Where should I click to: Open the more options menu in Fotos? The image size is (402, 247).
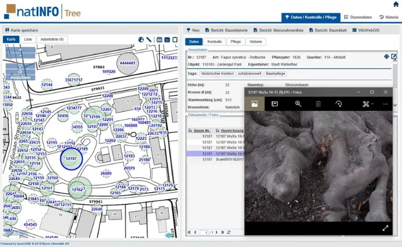point(385,104)
